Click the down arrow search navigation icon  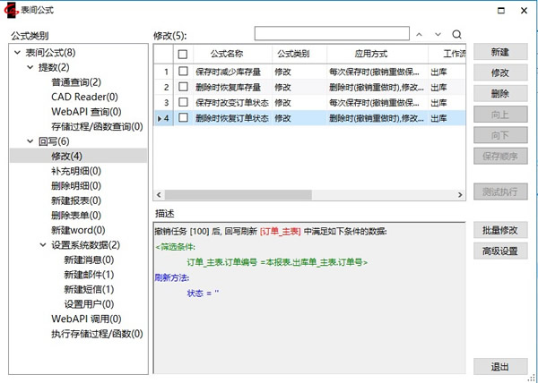[x=438, y=35]
